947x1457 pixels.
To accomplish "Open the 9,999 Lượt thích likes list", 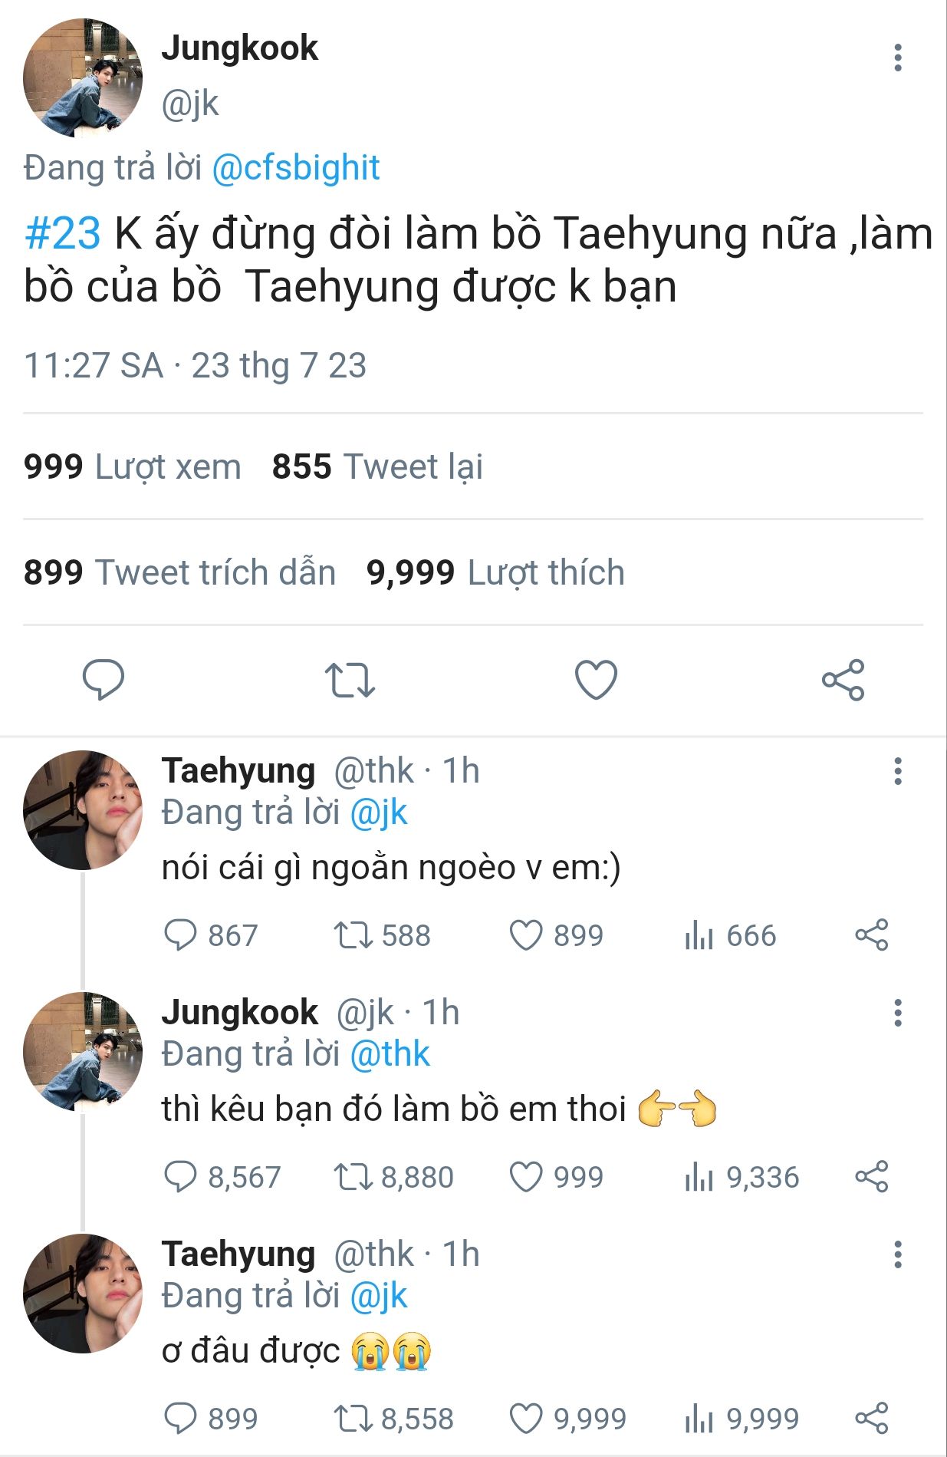I will tap(495, 572).
